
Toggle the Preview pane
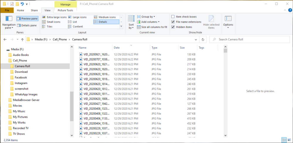coord(27,19)
